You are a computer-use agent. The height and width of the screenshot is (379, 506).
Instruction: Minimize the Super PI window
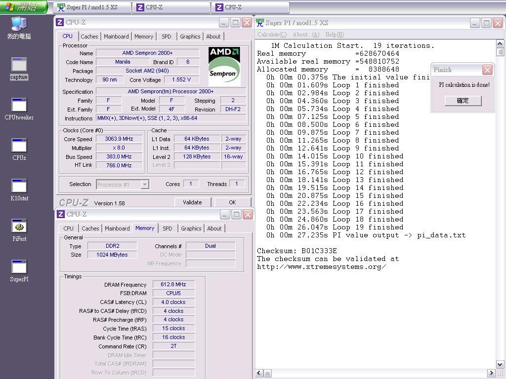point(475,23)
